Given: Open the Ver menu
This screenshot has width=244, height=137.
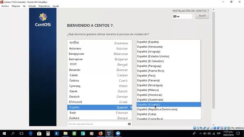Looking at the screenshot, I should [24, 6].
